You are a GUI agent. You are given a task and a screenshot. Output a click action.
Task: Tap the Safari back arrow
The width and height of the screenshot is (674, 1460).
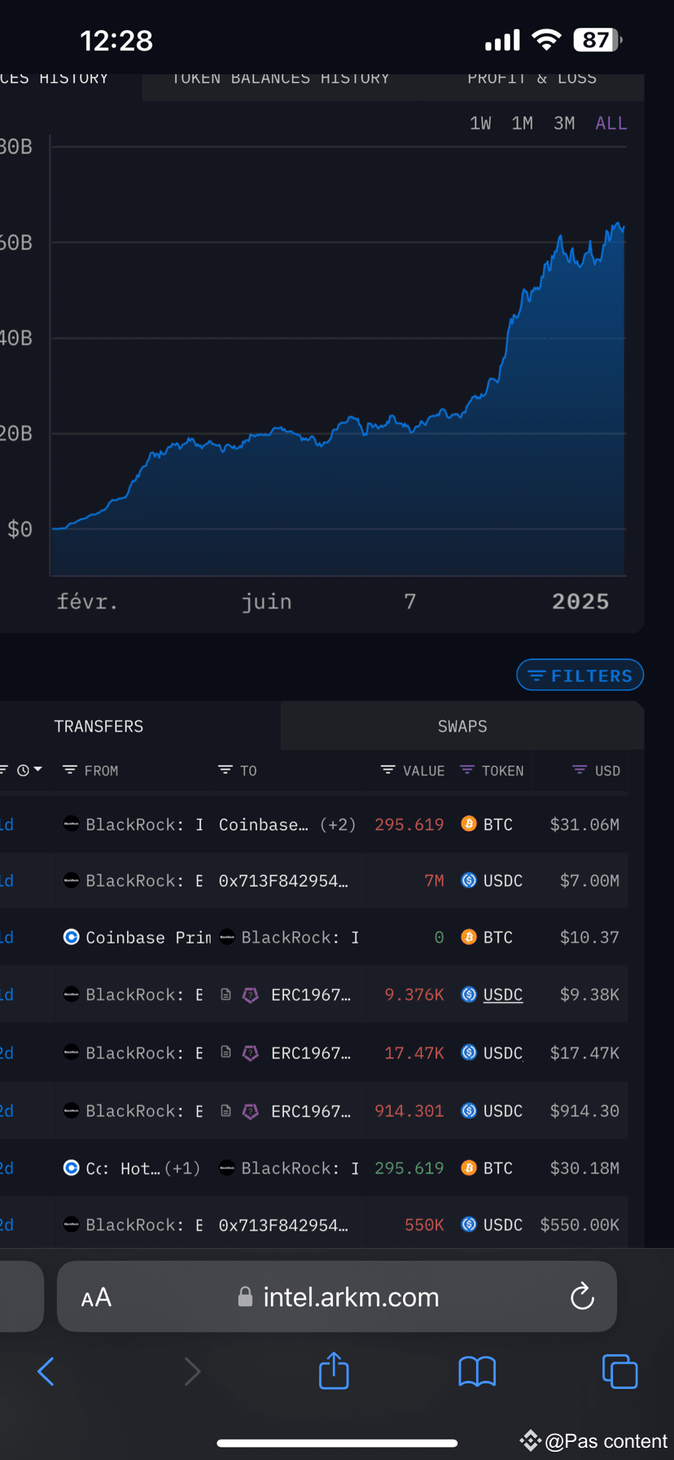click(46, 1371)
